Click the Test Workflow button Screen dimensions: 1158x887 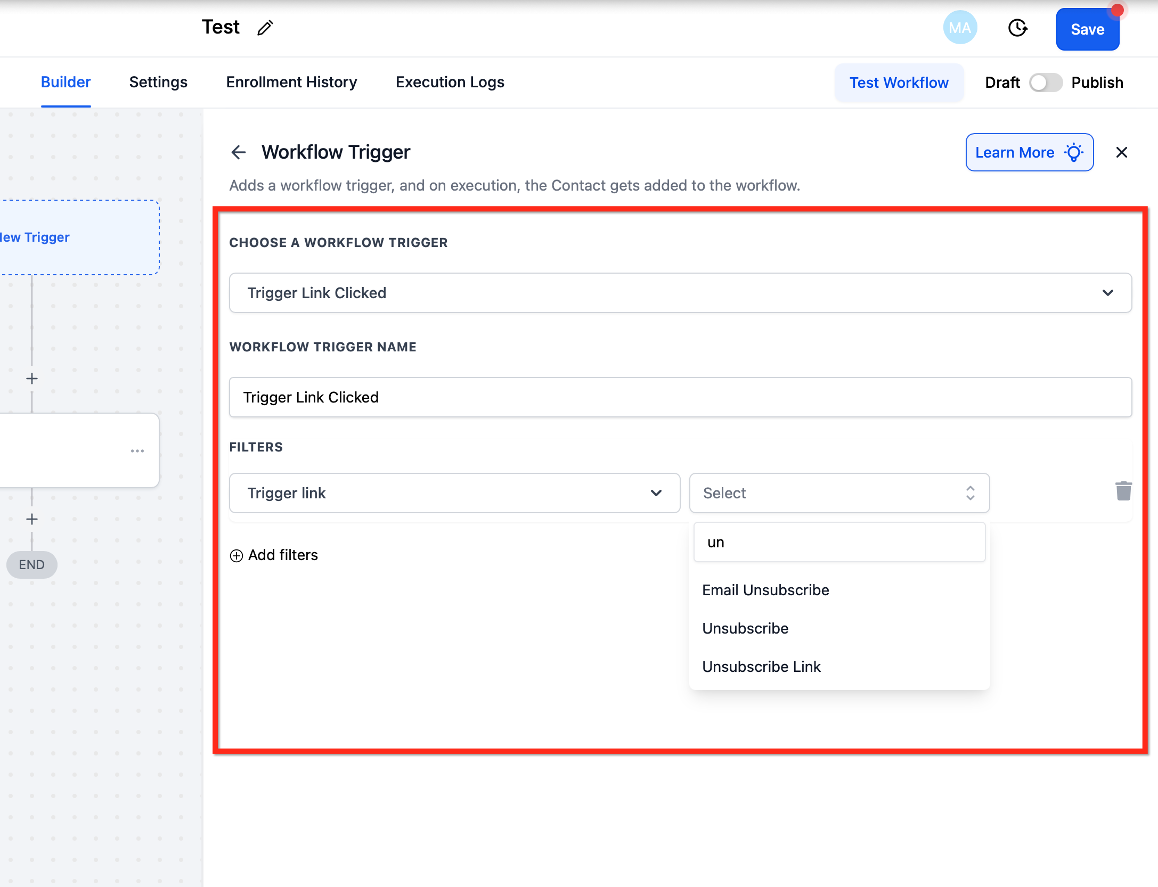(x=899, y=83)
